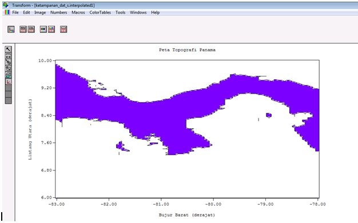Open the Tools menu
The width and height of the screenshot is (358, 223).
pyautogui.click(x=120, y=13)
